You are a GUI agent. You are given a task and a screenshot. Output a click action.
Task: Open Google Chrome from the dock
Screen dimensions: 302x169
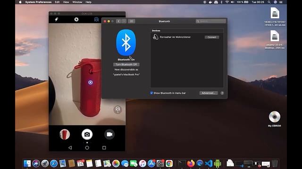[169, 163]
